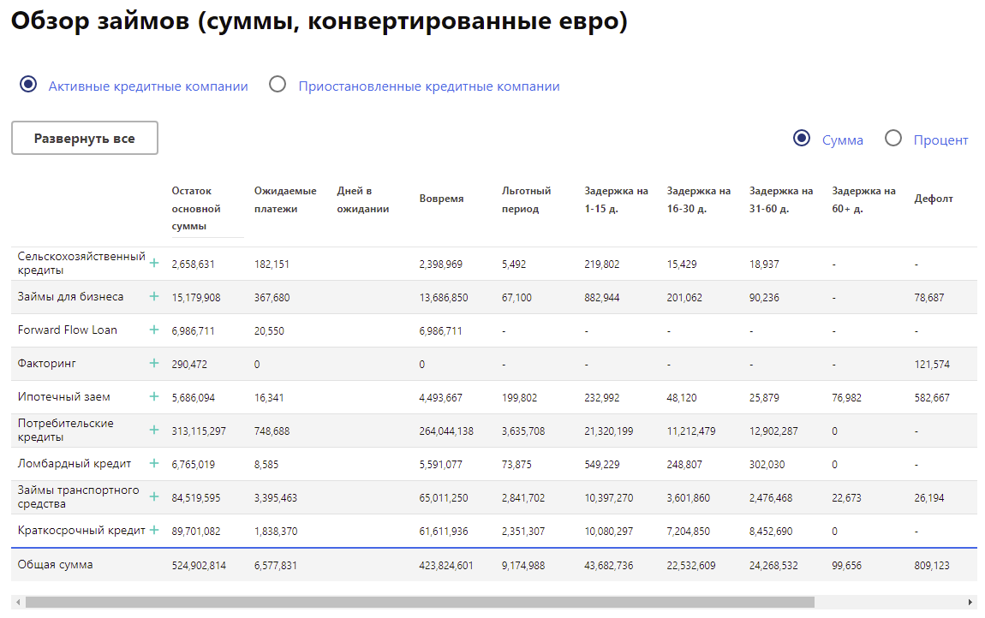
Task: Click left arrow of horizontal scrollbar
Action: click(17, 602)
